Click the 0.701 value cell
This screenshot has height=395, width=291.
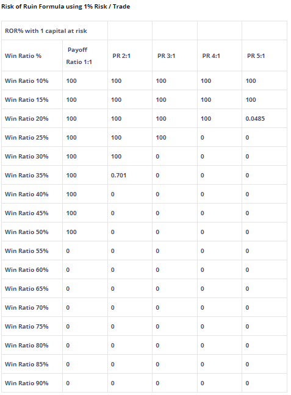130,175
